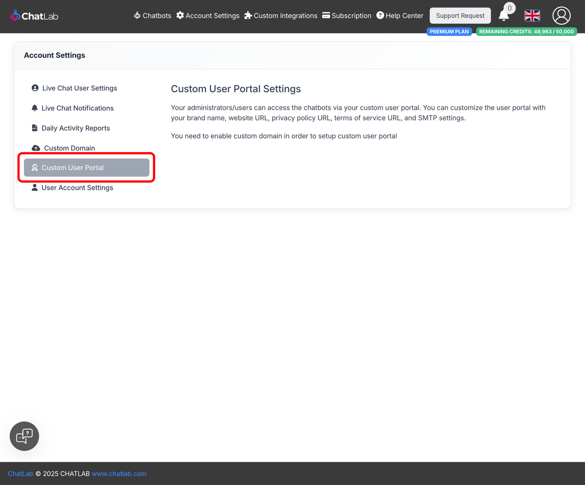Click the question mark icon on Help Center
Image resolution: width=585 pixels, height=485 pixels.
tap(379, 15)
